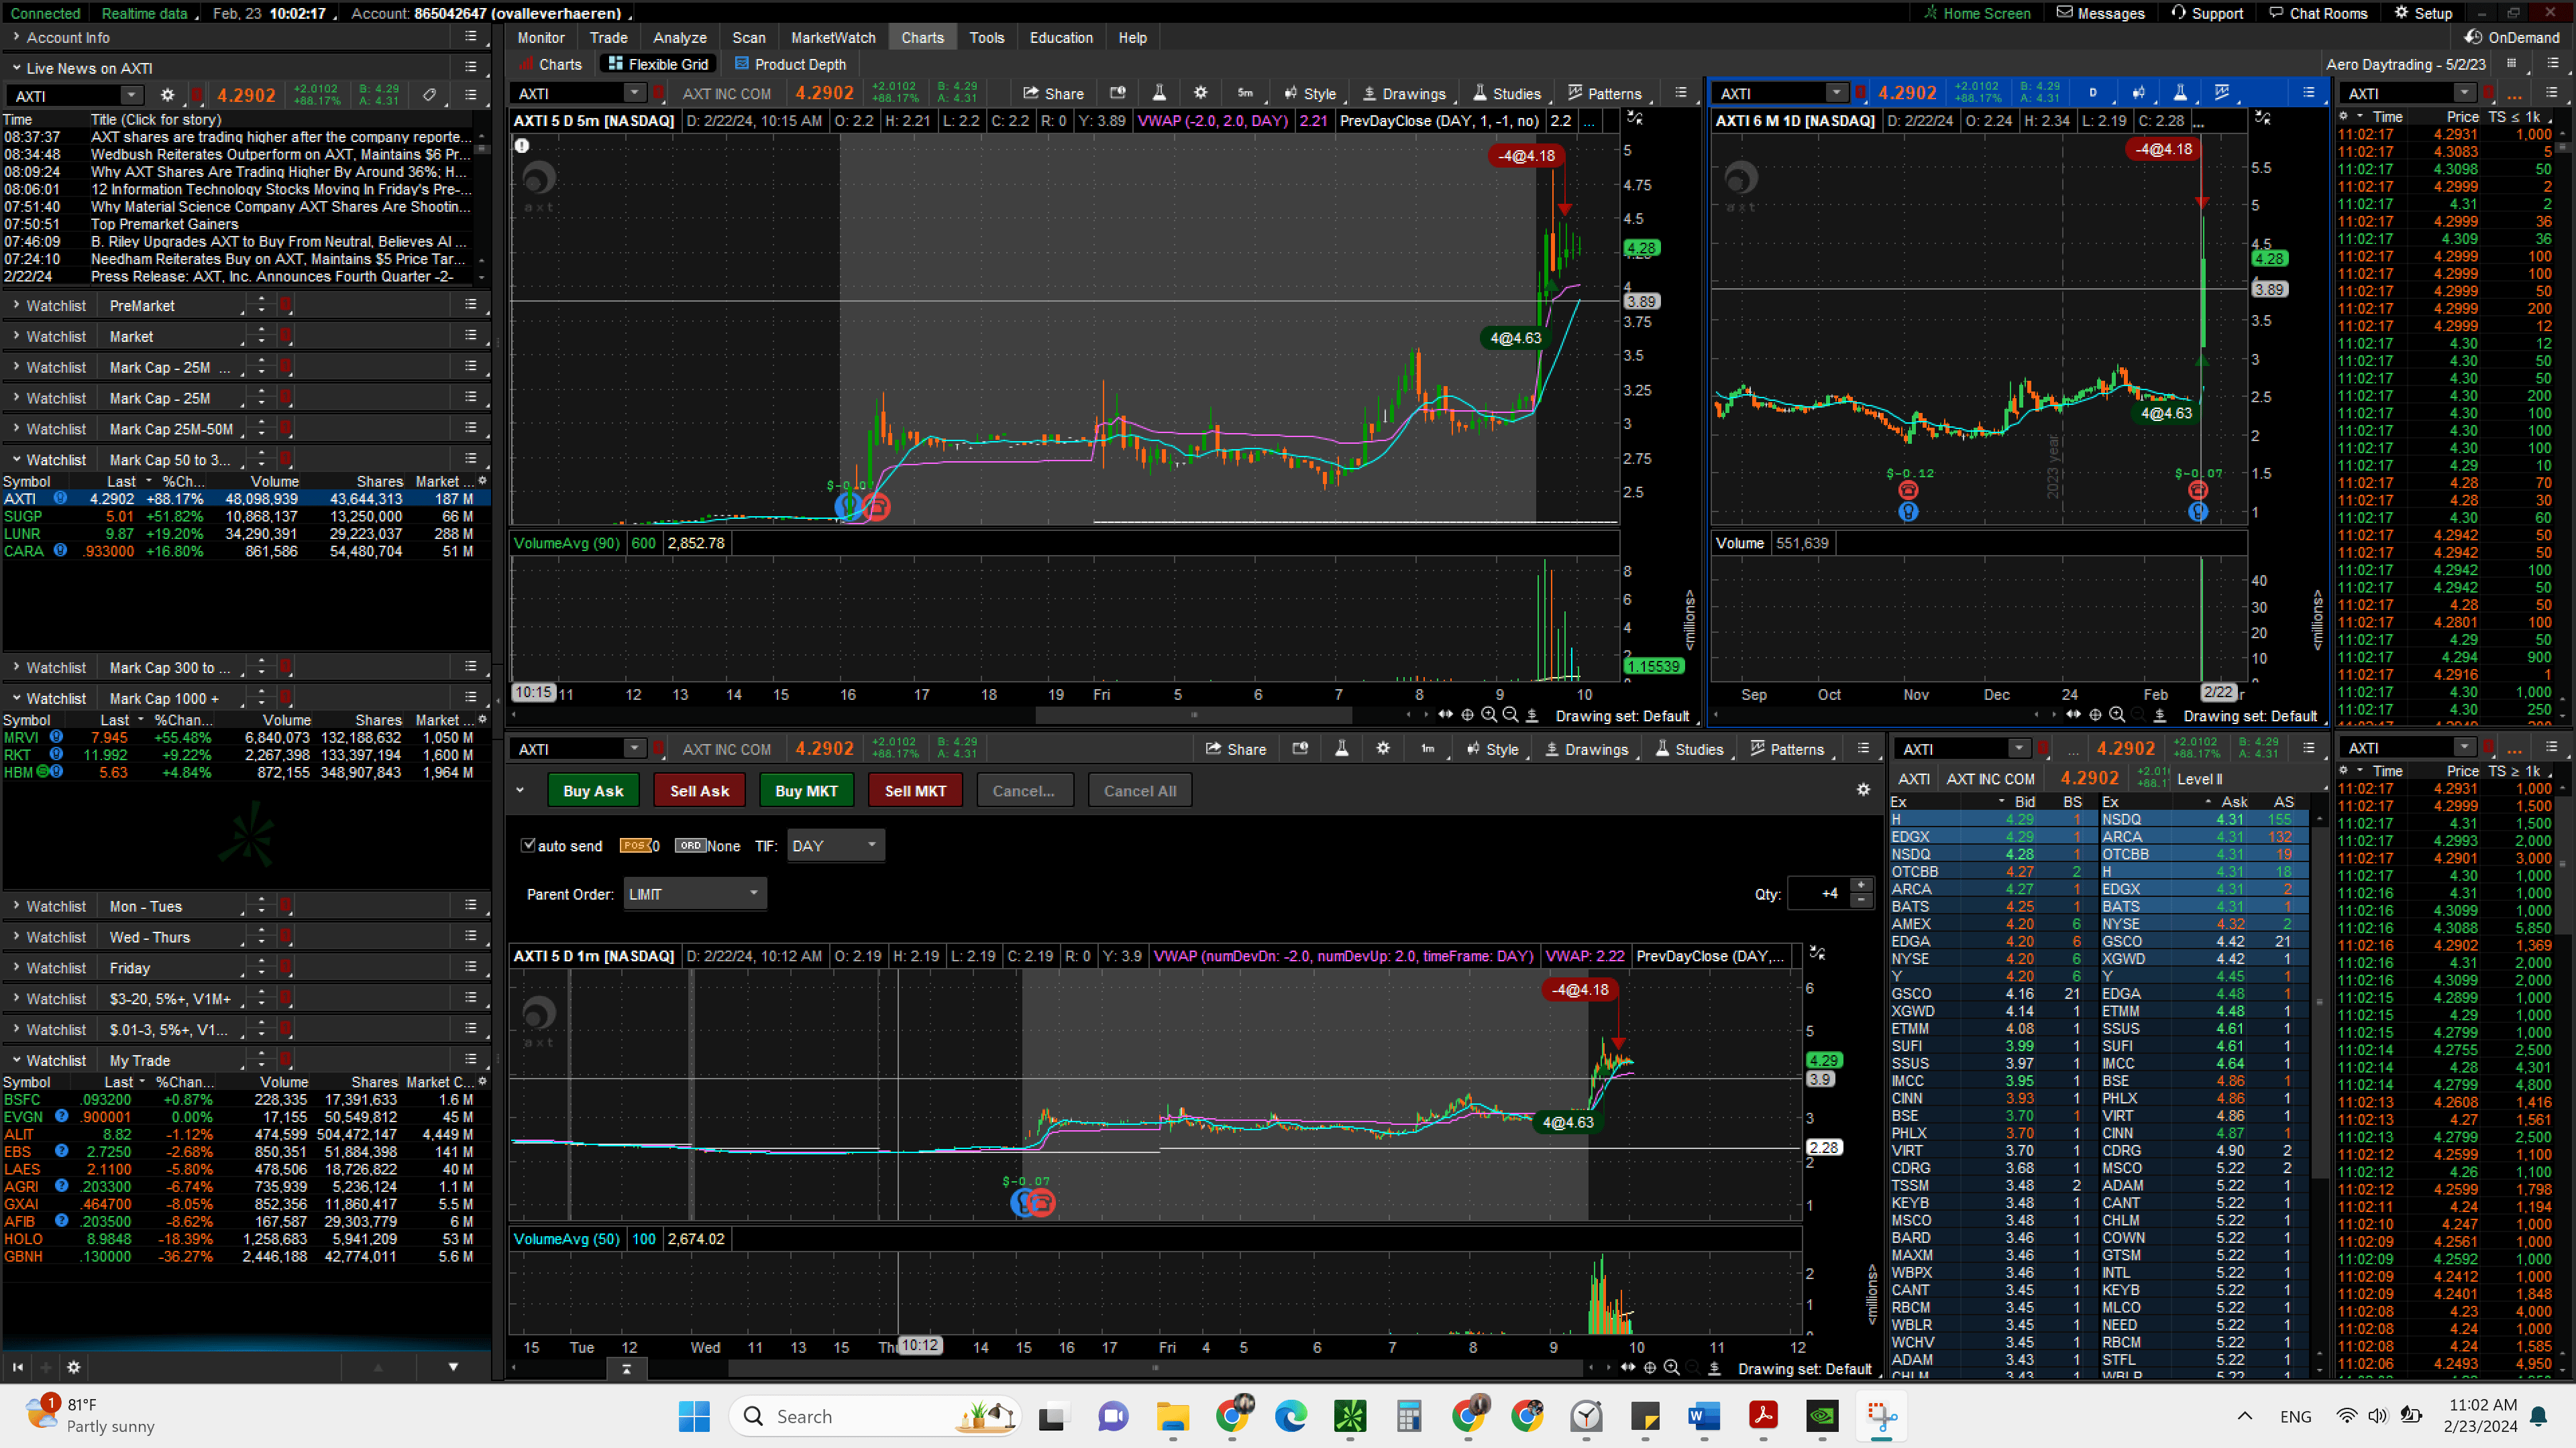Screen dimensions: 2576x1448
Task: Click the Buy Ask button
Action: pos(593,790)
